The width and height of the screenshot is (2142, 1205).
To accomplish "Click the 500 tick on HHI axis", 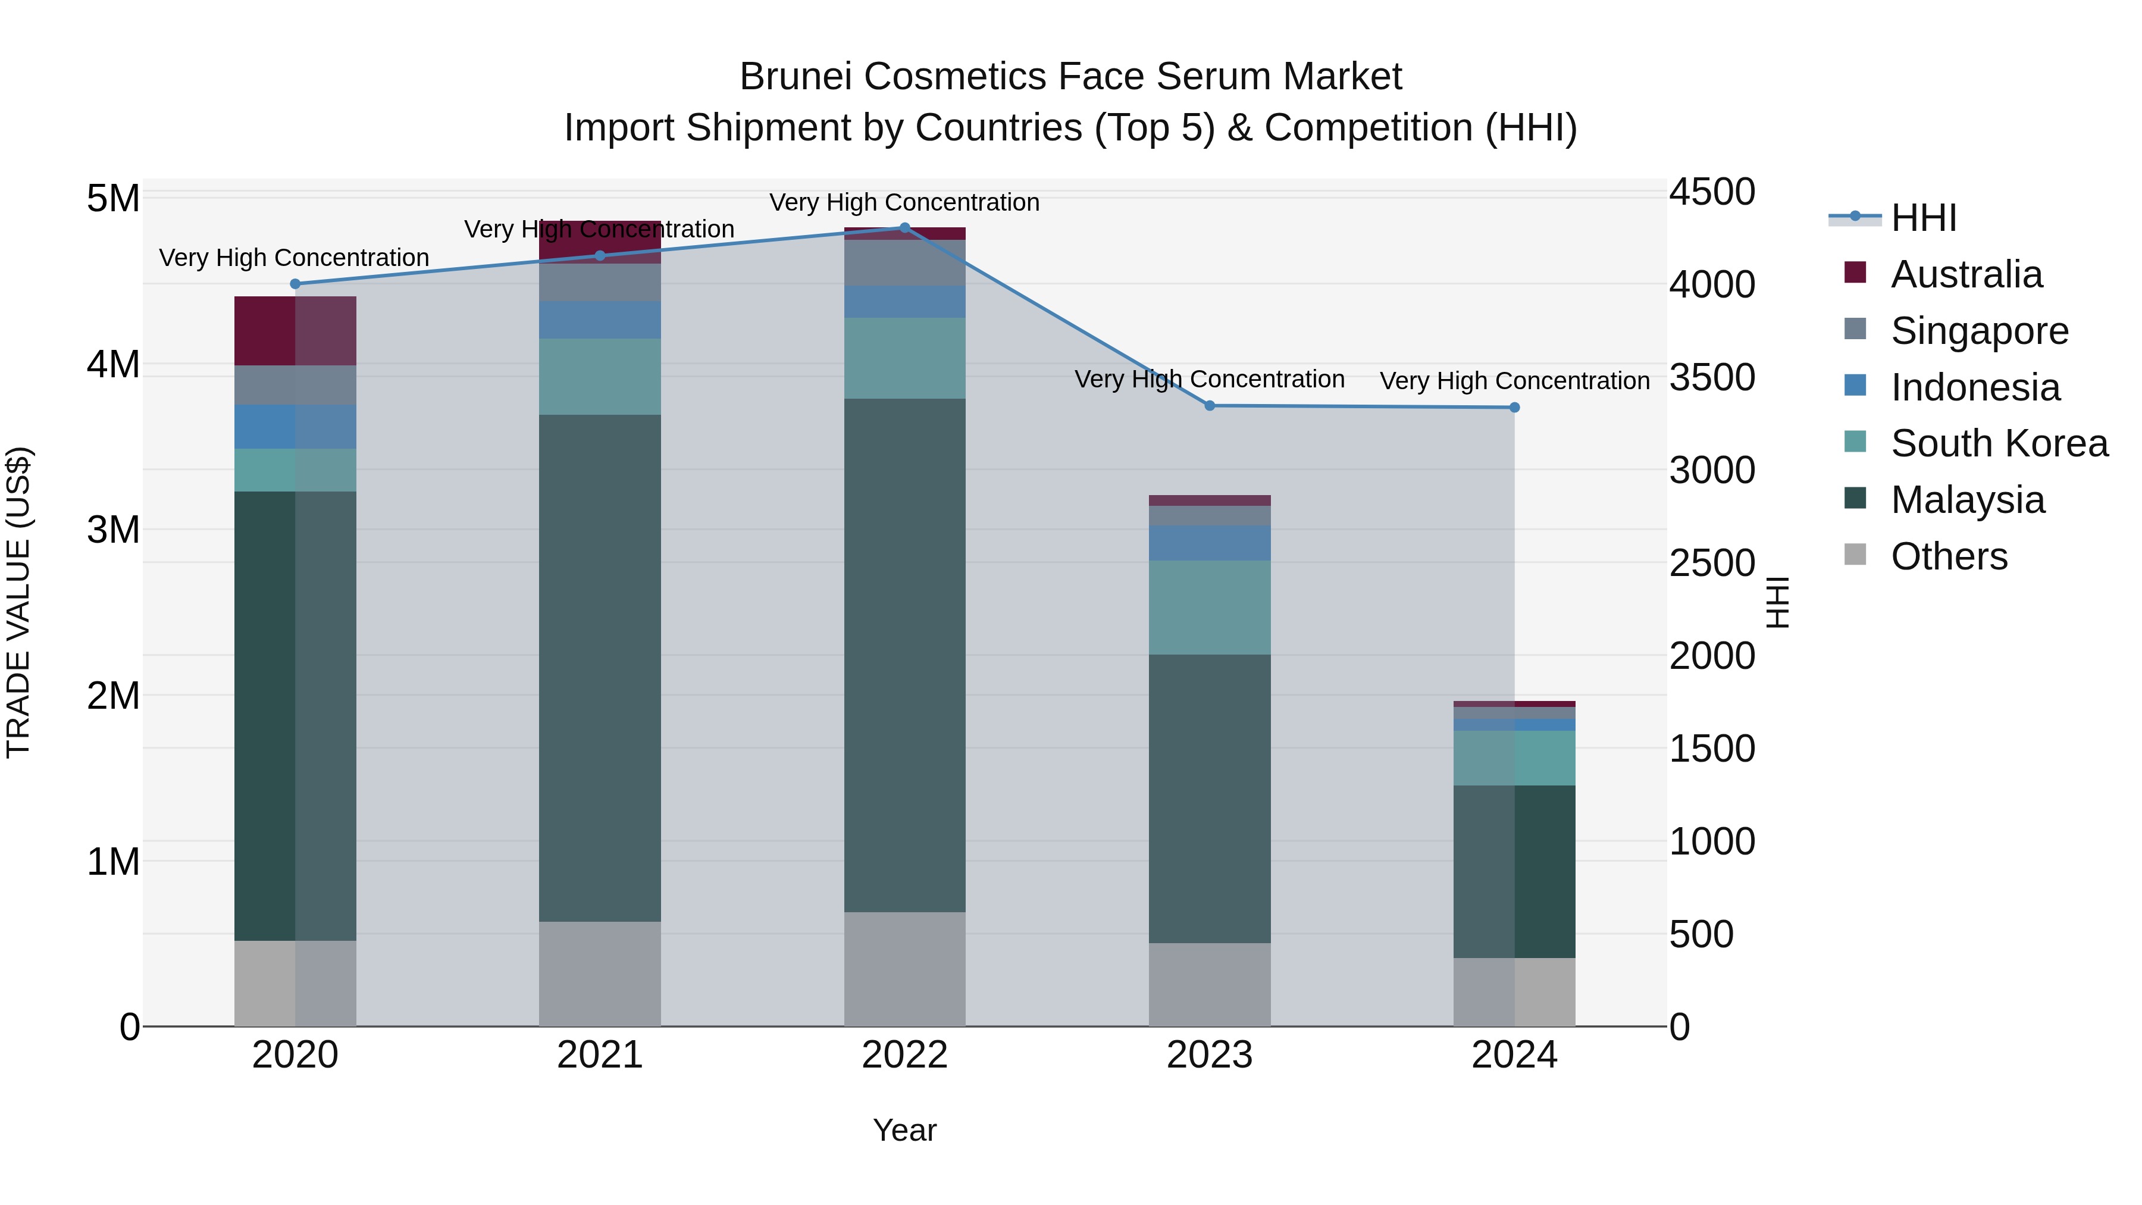I will click(1701, 935).
